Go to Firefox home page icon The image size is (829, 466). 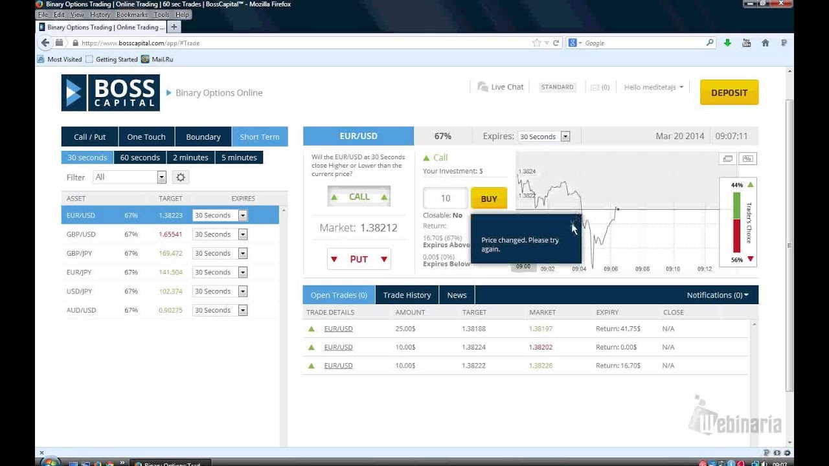point(766,43)
